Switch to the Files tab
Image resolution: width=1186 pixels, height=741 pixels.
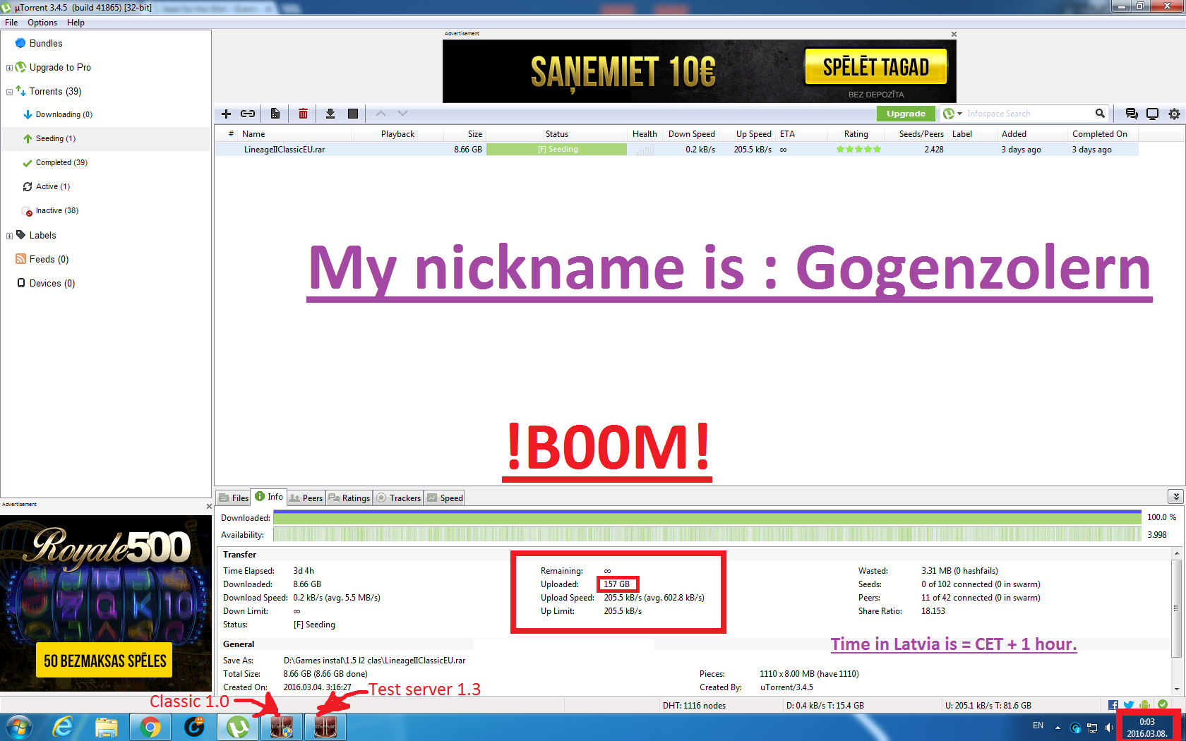234,498
